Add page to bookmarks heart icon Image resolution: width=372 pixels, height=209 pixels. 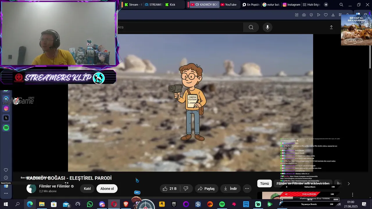point(326,15)
